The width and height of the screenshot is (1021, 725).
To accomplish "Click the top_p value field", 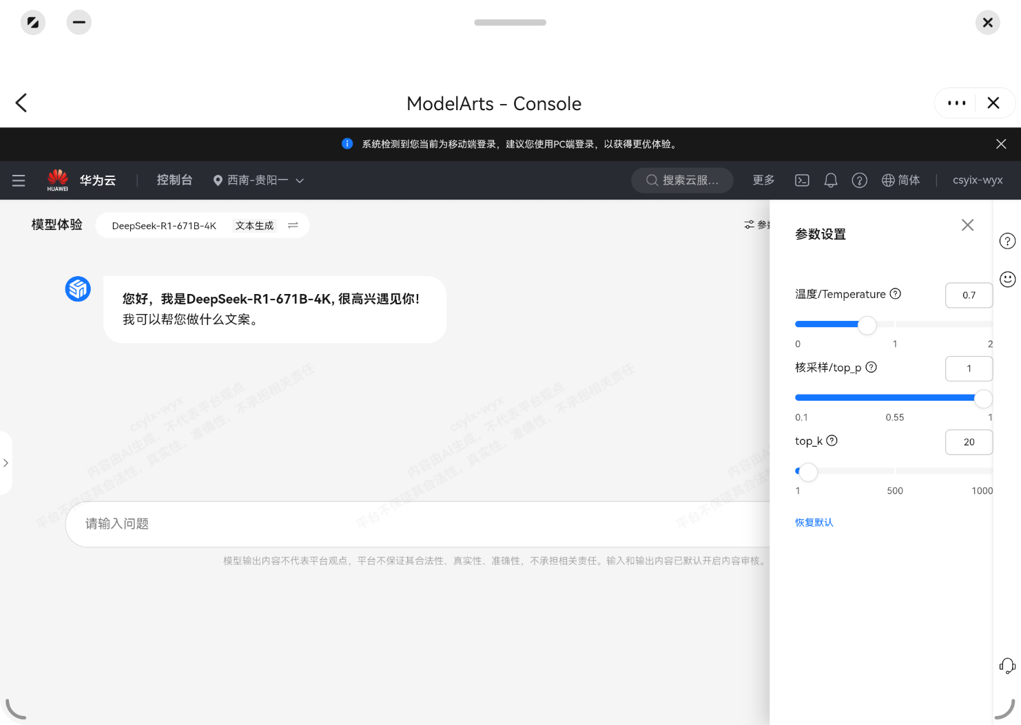I will pos(969,369).
